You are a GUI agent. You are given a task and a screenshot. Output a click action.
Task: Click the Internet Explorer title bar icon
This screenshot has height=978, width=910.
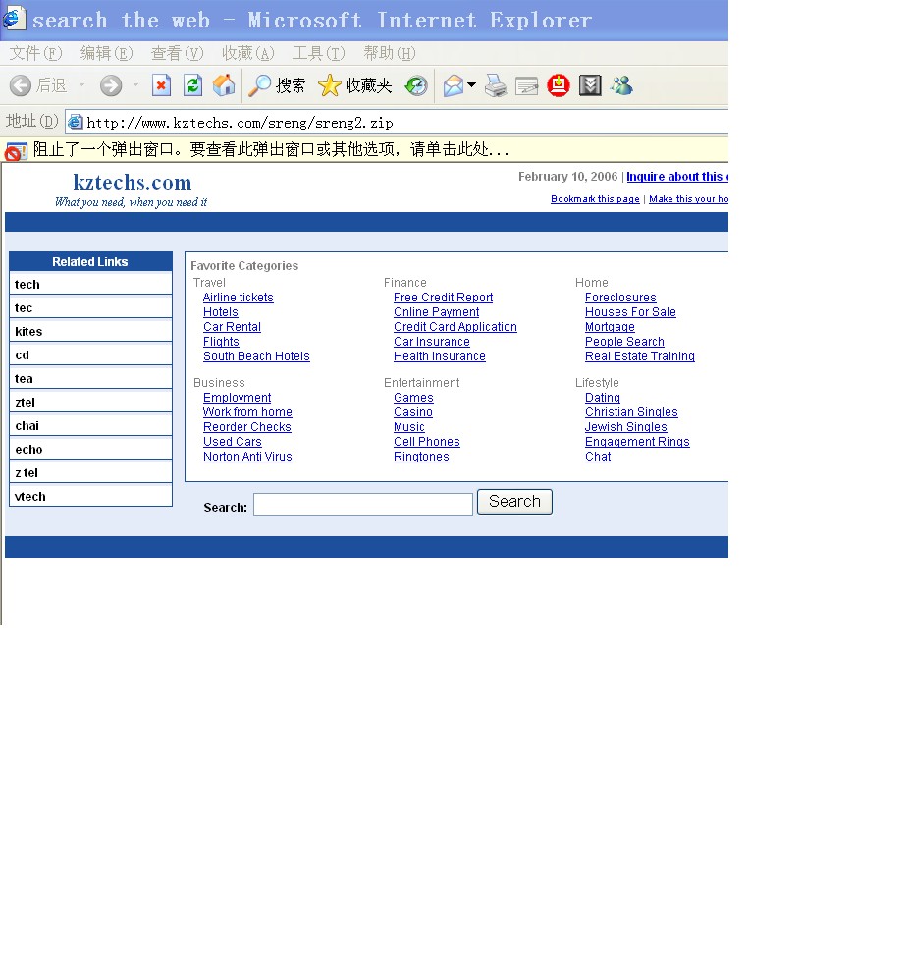coord(13,18)
